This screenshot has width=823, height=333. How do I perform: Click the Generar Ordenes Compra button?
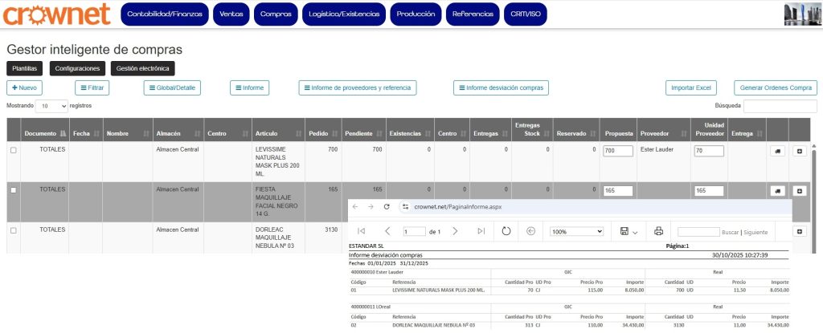[x=775, y=87]
